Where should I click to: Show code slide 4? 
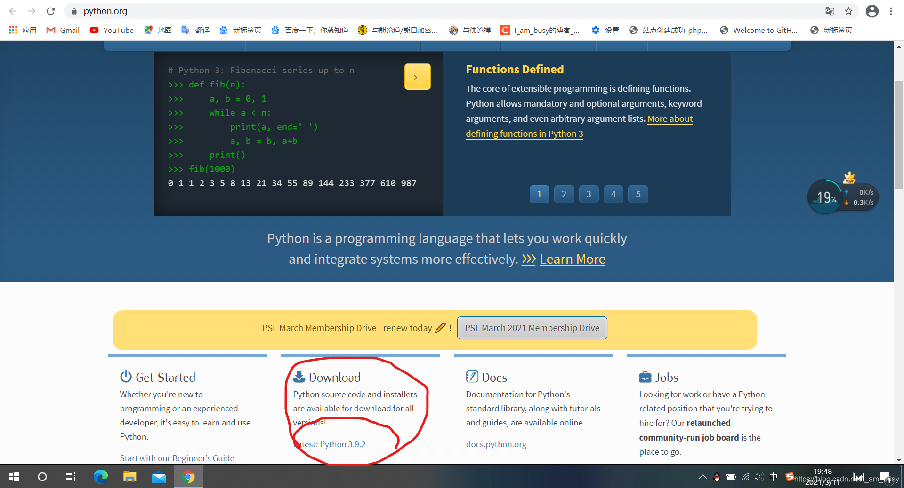pos(613,194)
